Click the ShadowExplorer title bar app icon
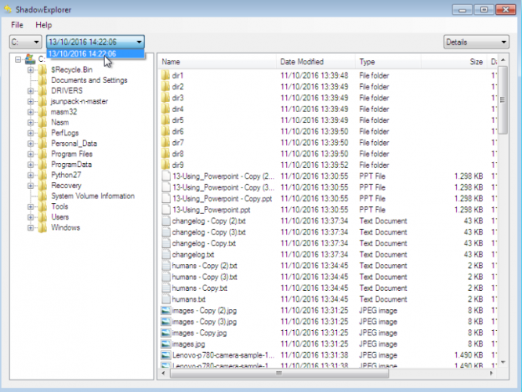This screenshot has width=522, height=392. click(8, 9)
